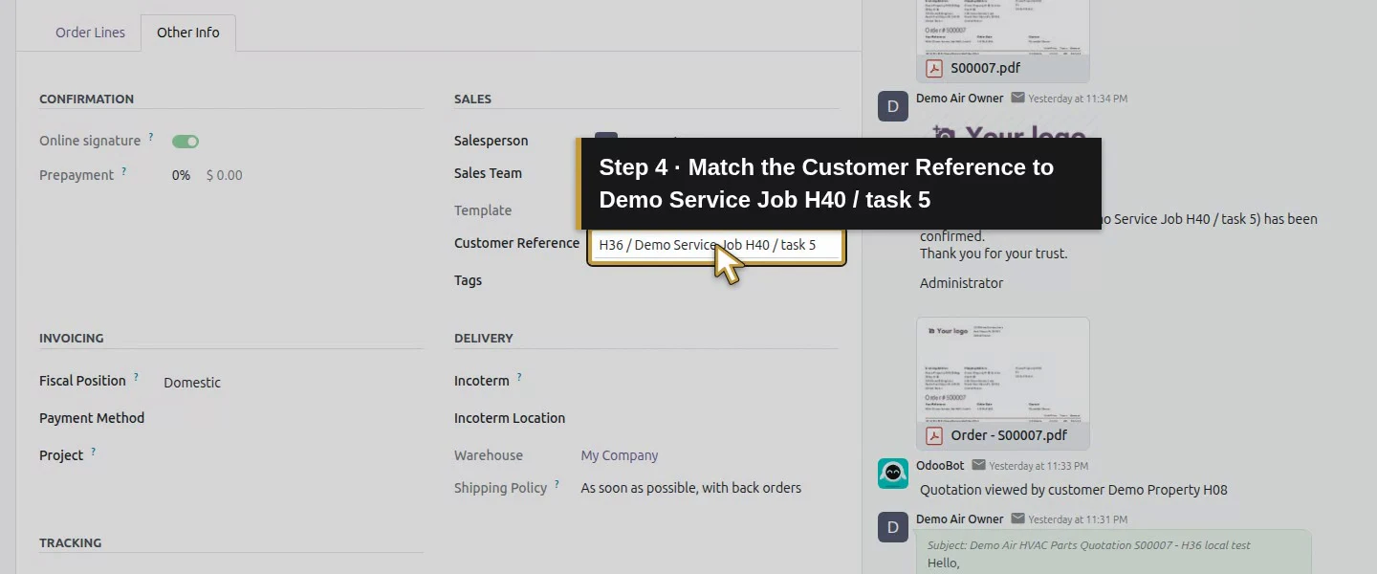Click 'Yesterday at 11:31 PM' timestamp
1377x574 pixels.
[1078, 519]
